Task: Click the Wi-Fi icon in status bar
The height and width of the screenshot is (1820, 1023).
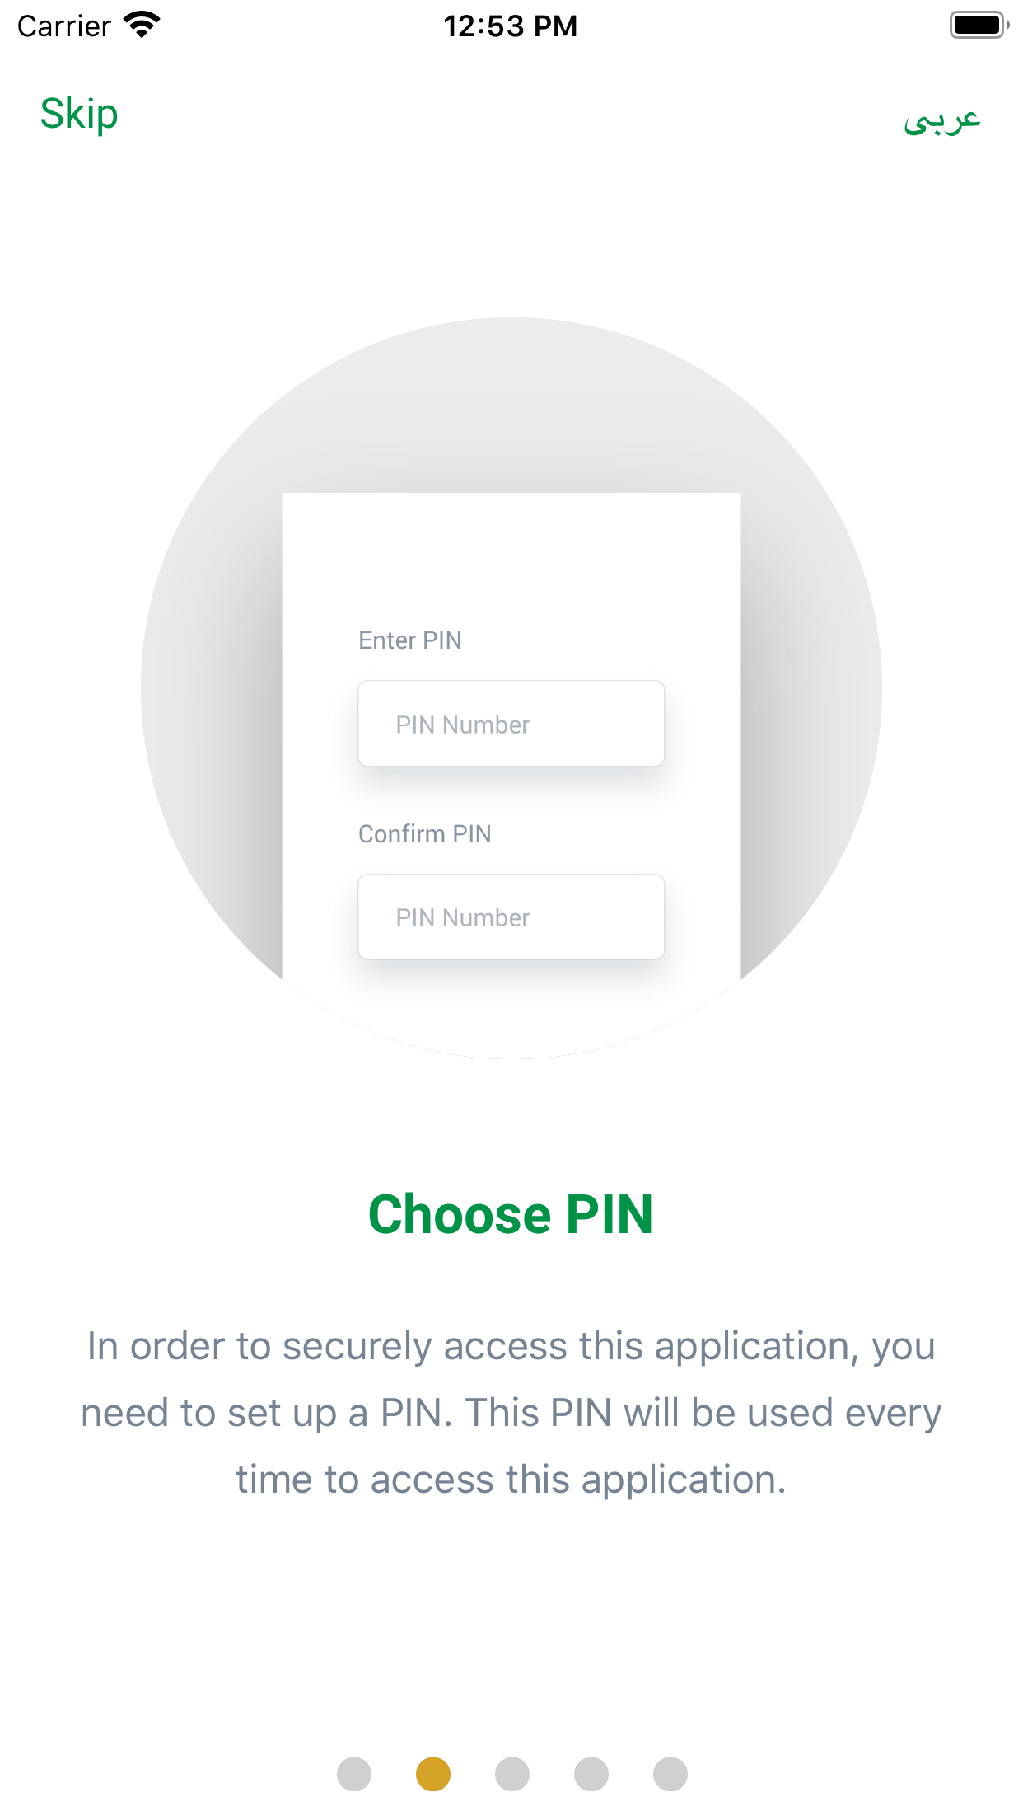Action: pos(142,25)
